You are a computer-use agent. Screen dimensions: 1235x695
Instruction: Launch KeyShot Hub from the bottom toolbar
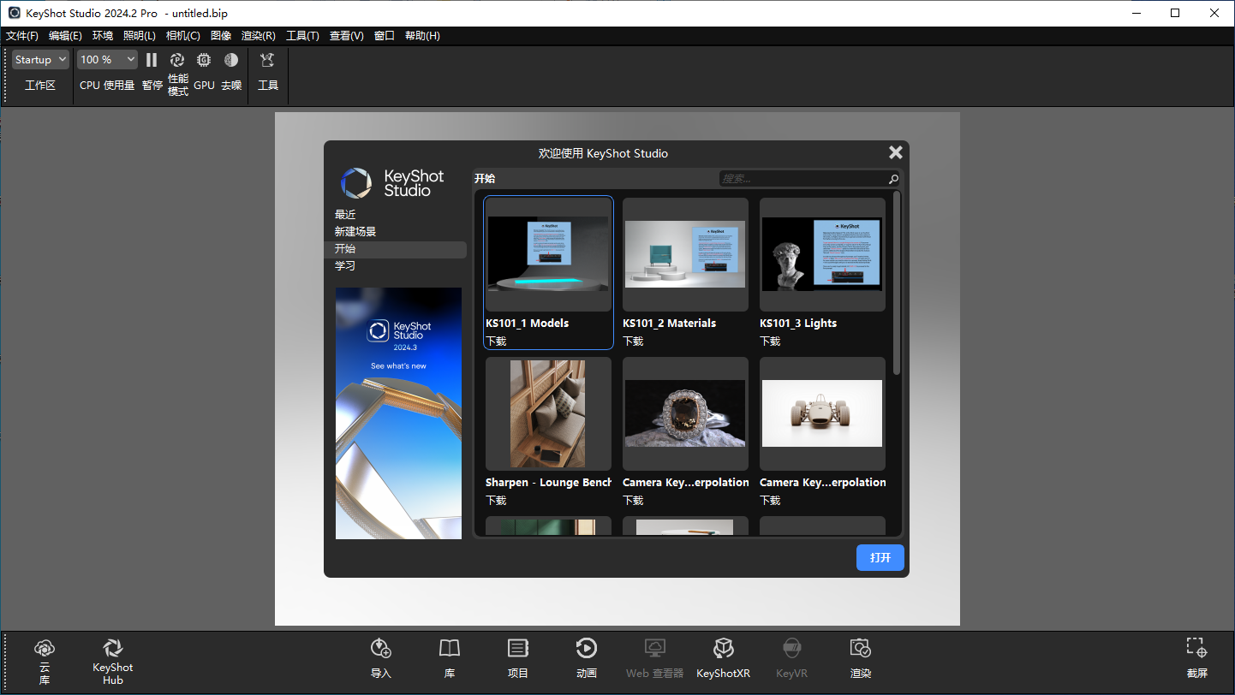click(113, 661)
